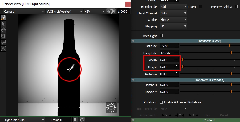This screenshot has width=240, height=122.
Task: Pause the render view
Action: (75, 120)
